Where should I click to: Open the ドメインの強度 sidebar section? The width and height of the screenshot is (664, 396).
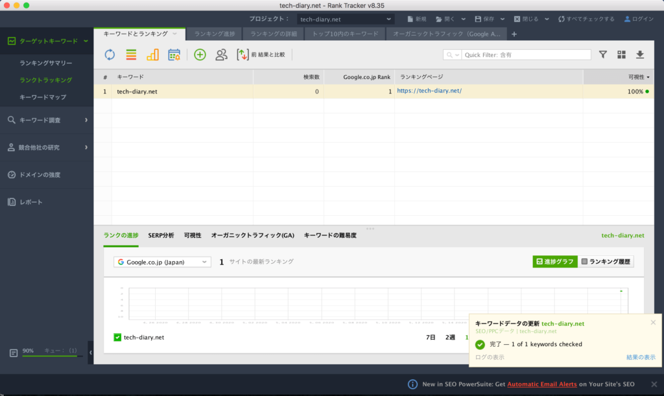click(47, 175)
